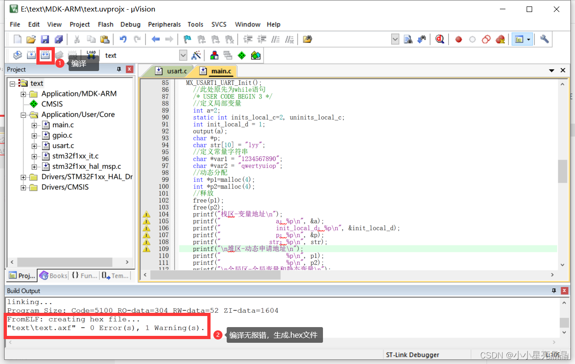The height and width of the screenshot is (364, 575).
Task: Open the Project menu
Action: [80, 24]
